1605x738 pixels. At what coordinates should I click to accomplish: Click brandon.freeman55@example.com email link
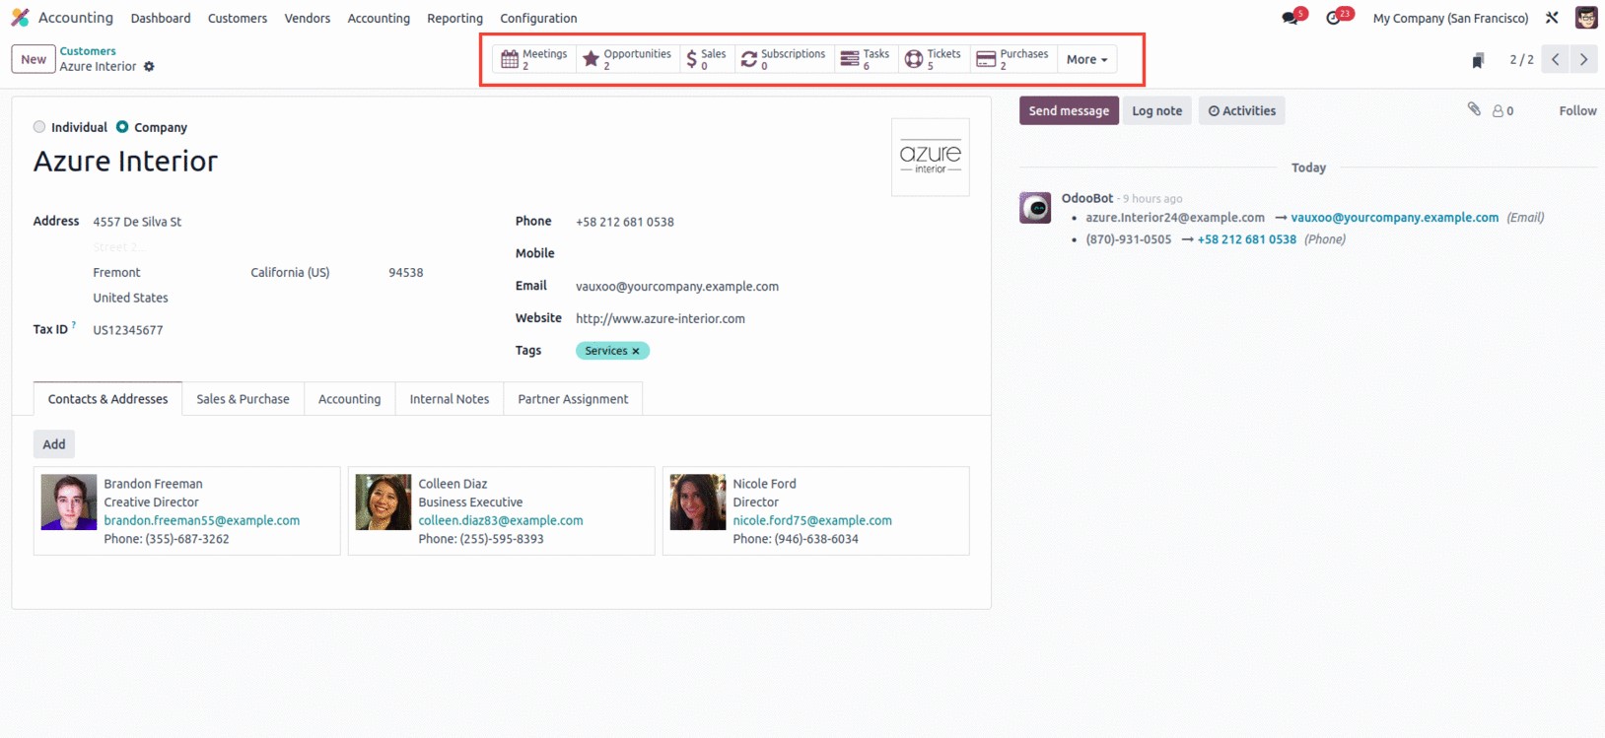point(202,520)
